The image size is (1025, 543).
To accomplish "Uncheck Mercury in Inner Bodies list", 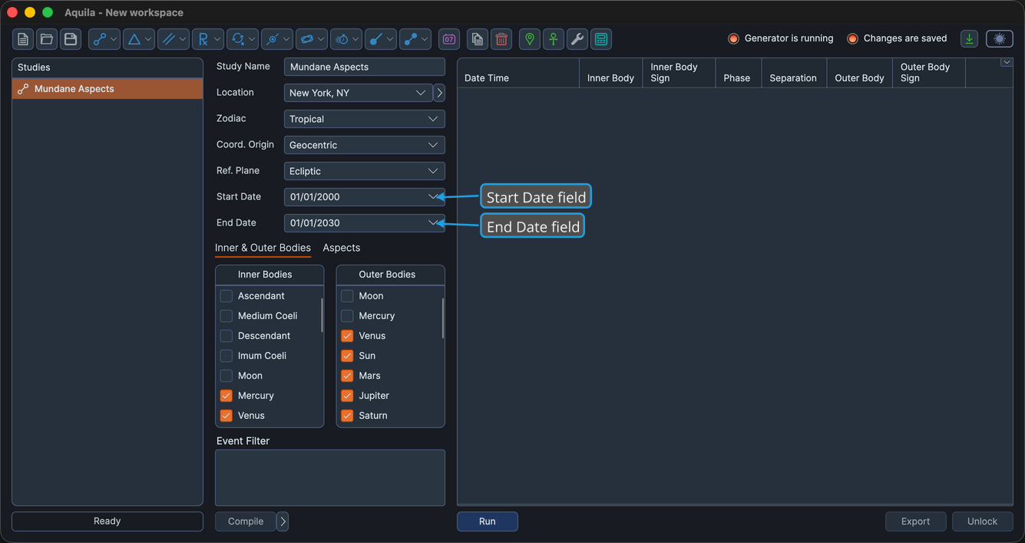I will 226,396.
